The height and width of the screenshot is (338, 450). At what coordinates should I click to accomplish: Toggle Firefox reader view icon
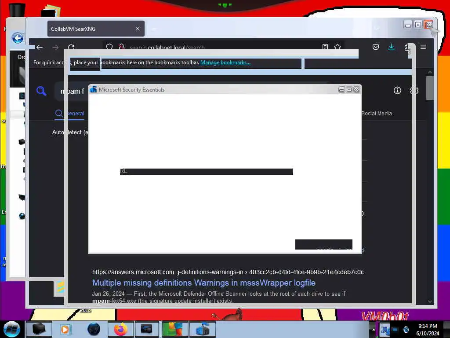325,47
